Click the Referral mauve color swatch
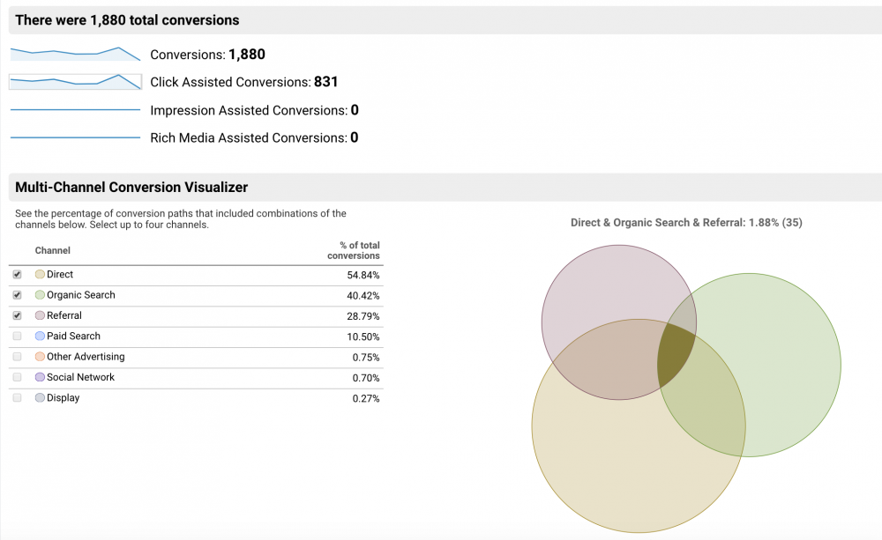This screenshot has height=540, width=882. 40,315
